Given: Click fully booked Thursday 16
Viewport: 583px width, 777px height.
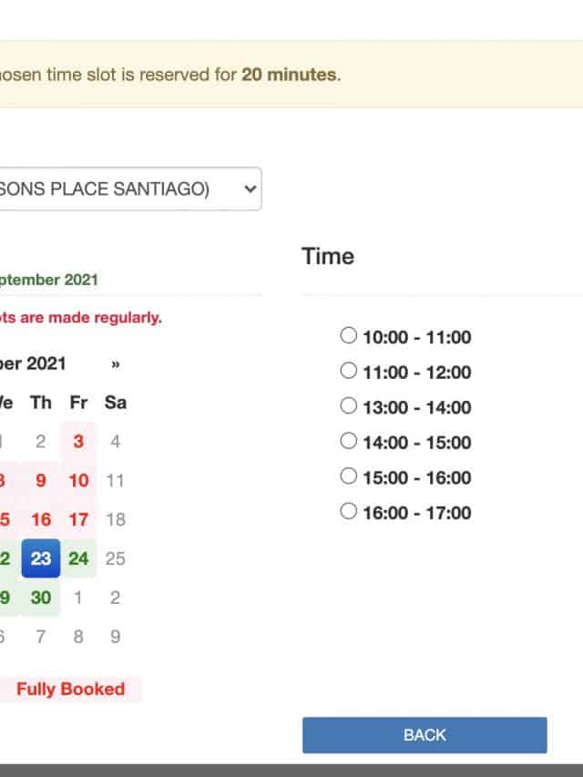Looking at the screenshot, I should [x=41, y=520].
